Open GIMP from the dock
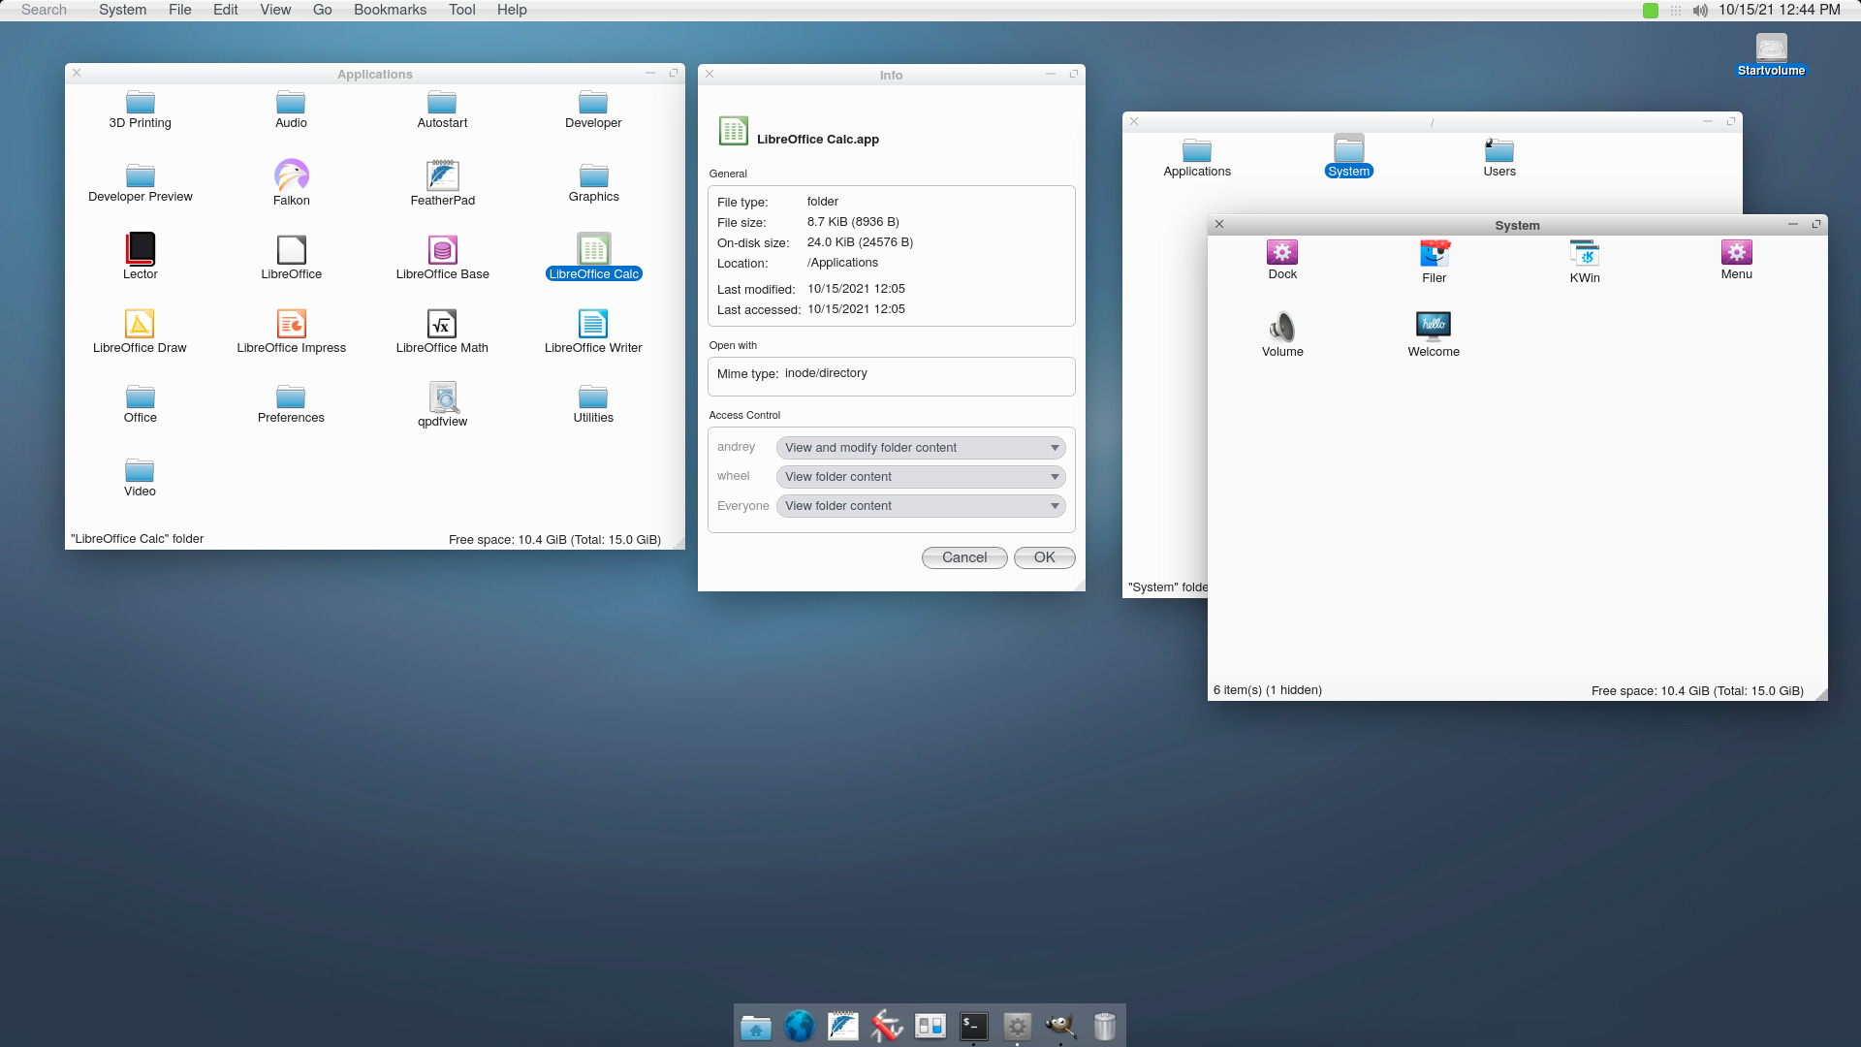This screenshot has height=1047, width=1861. pyautogui.click(x=1060, y=1026)
